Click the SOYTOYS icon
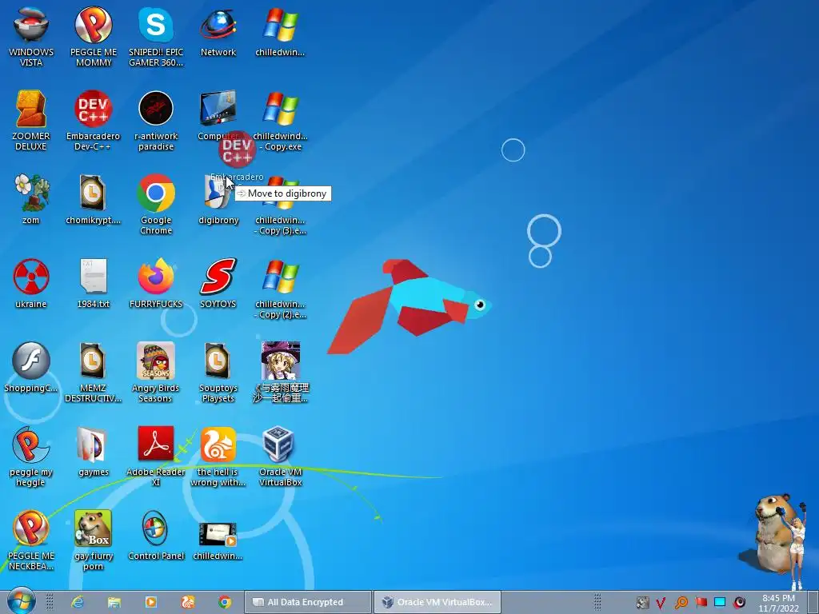Screen dimensions: 819x614 [x=218, y=284]
